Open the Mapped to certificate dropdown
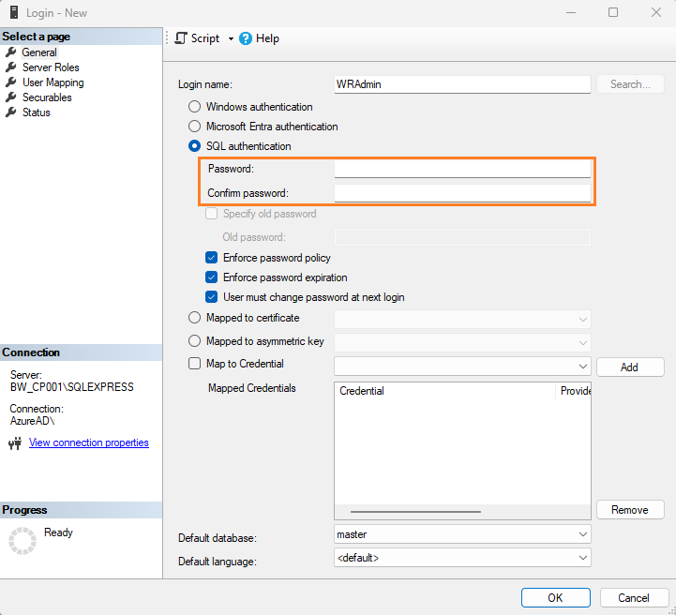The image size is (676, 615). (582, 320)
